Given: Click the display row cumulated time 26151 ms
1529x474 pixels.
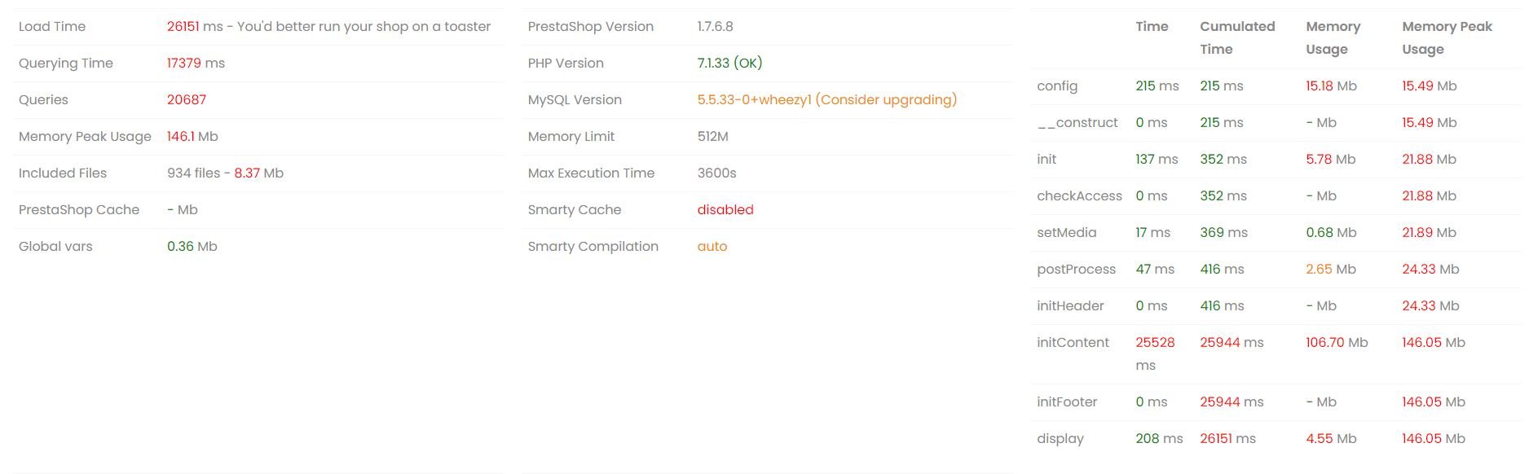Looking at the screenshot, I should [x=1227, y=438].
